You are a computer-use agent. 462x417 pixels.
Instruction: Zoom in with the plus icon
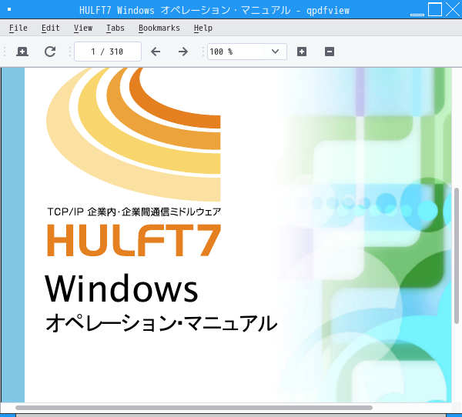tap(302, 52)
